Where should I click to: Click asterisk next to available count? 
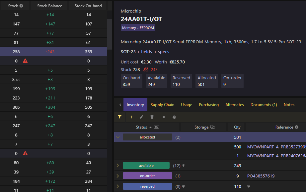[184, 166]
